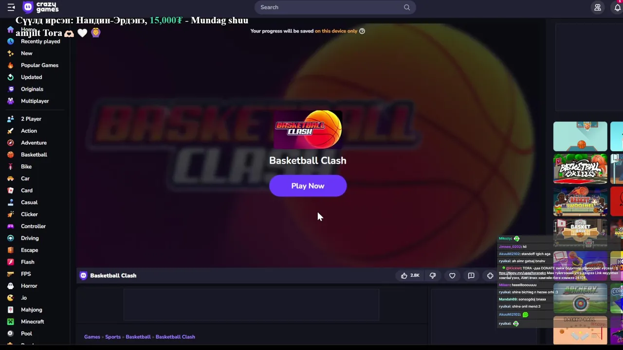Viewport: 623px width, 350px height.
Task: Select the Car category
Action: point(25,178)
